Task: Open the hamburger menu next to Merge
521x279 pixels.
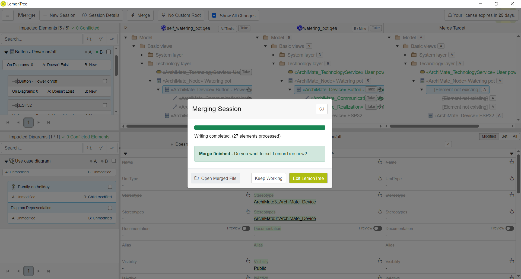Action: 8,15
